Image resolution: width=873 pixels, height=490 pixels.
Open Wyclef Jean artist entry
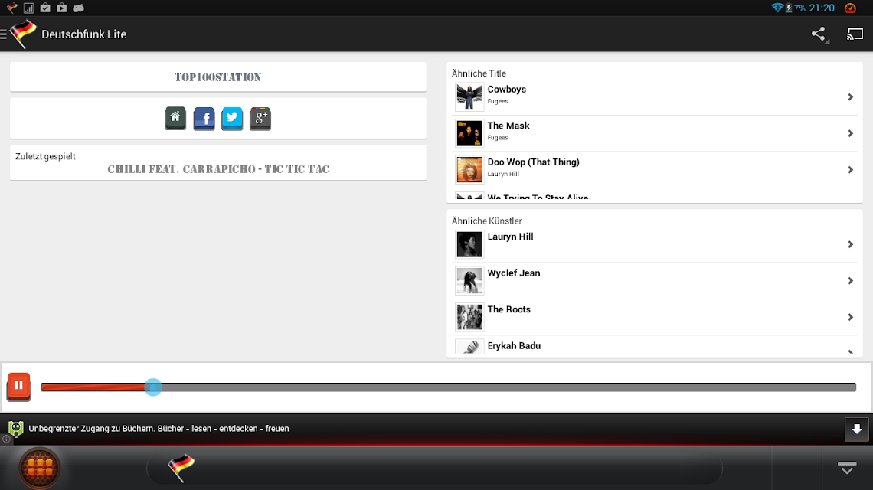tap(655, 281)
